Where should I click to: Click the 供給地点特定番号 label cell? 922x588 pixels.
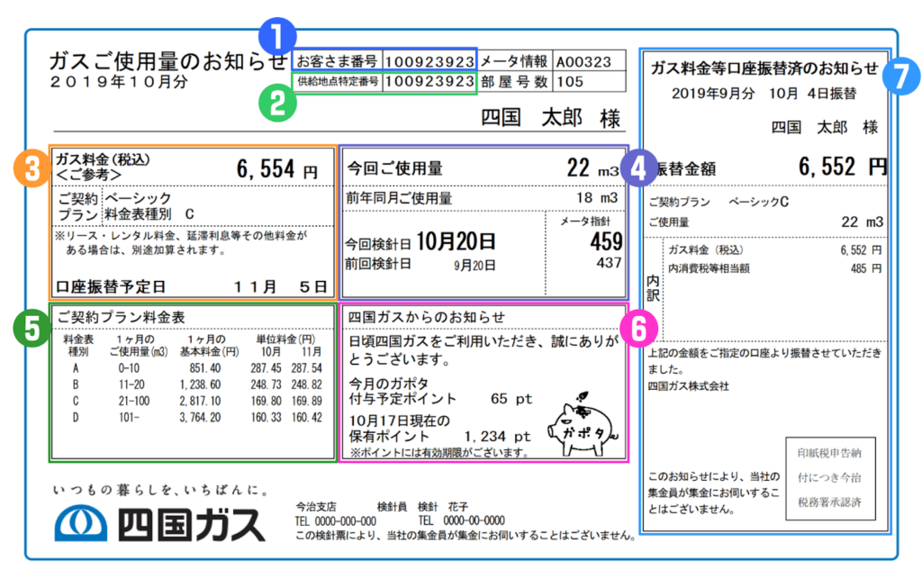pos(337,82)
